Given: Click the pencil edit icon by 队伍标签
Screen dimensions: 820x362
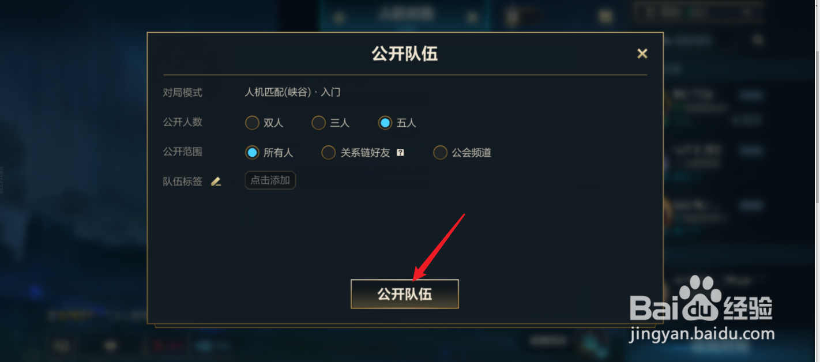Looking at the screenshot, I should [216, 181].
